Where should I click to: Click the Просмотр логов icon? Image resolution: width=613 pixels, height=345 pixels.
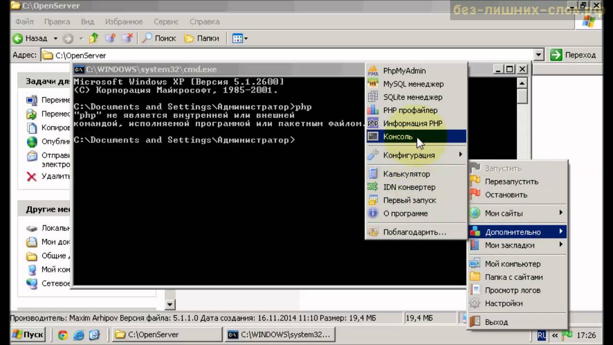475,290
